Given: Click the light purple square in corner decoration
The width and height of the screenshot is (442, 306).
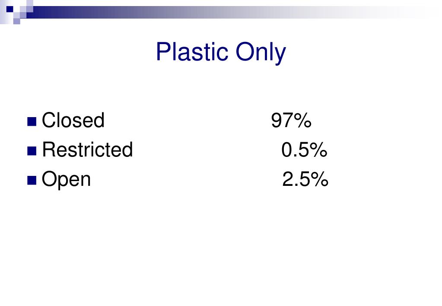Looking at the screenshot, I should pyautogui.click(x=16, y=21).
